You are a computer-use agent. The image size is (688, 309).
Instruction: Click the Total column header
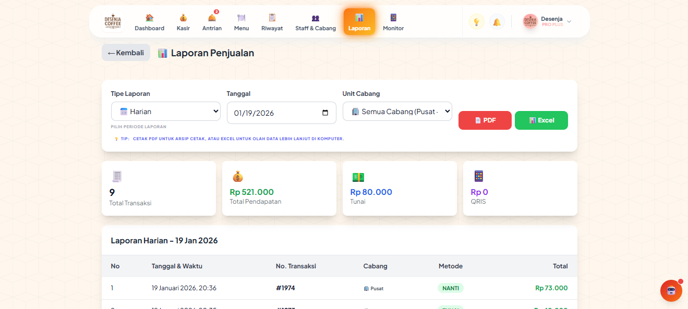[560, 266]
